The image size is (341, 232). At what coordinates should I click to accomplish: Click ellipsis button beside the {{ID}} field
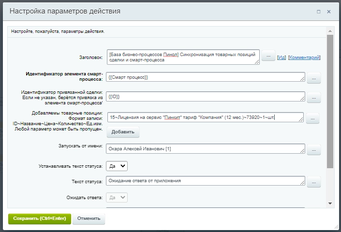(313, 98)
